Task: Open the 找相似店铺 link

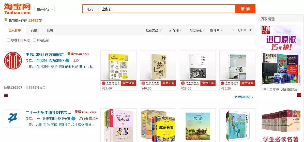Action: click(x=244, y=97)
